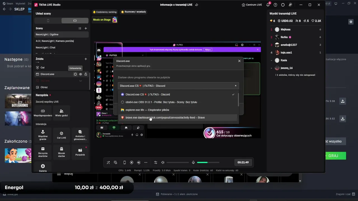This screenshot has height=201, width=358.
Task: Select brave.exe dashboard activity-feed option
Action: (x=178, y=118)
